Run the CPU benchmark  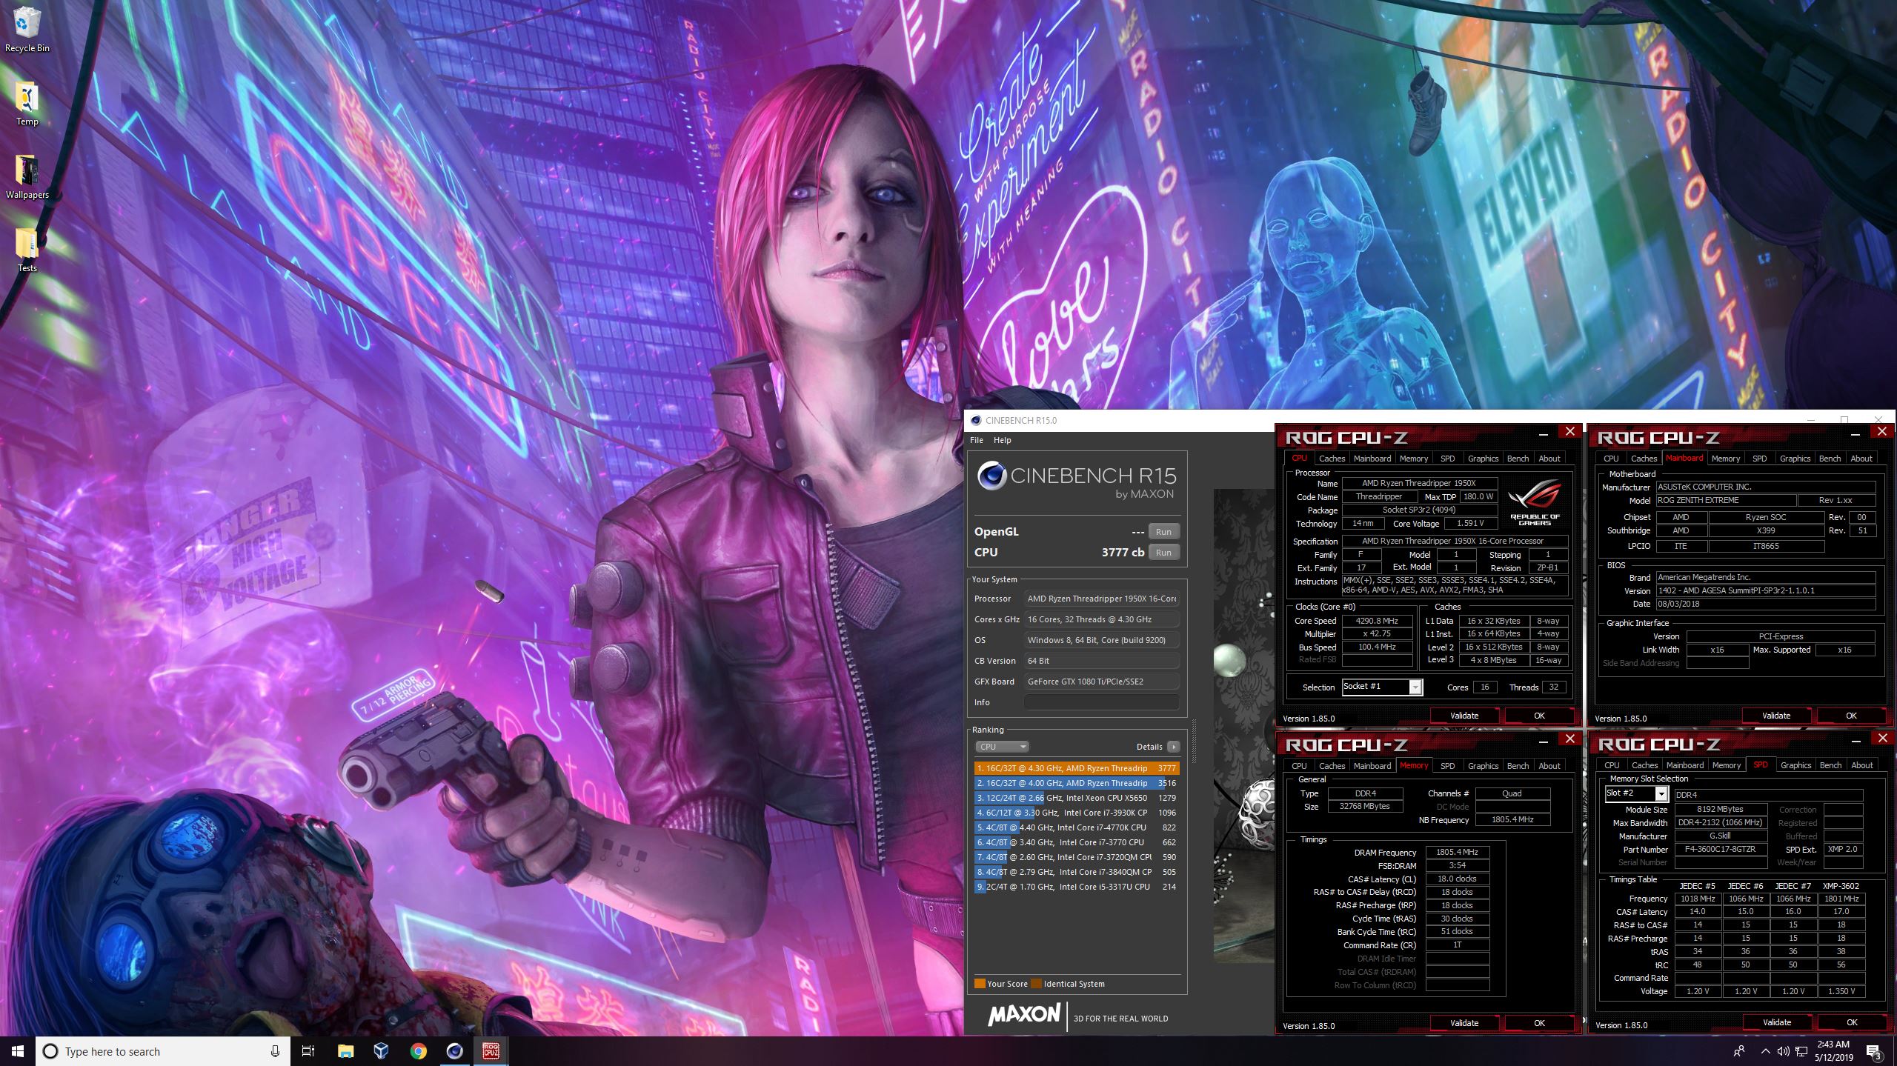(1163, 553)
